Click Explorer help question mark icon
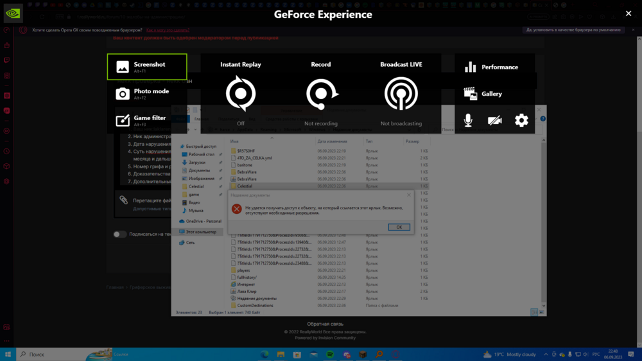Screen dimensions: 642x361 (x=542, y=119)
